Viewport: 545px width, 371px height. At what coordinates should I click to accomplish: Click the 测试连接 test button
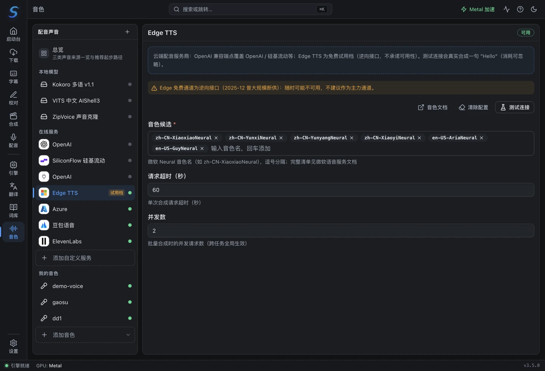pos(515,107)
